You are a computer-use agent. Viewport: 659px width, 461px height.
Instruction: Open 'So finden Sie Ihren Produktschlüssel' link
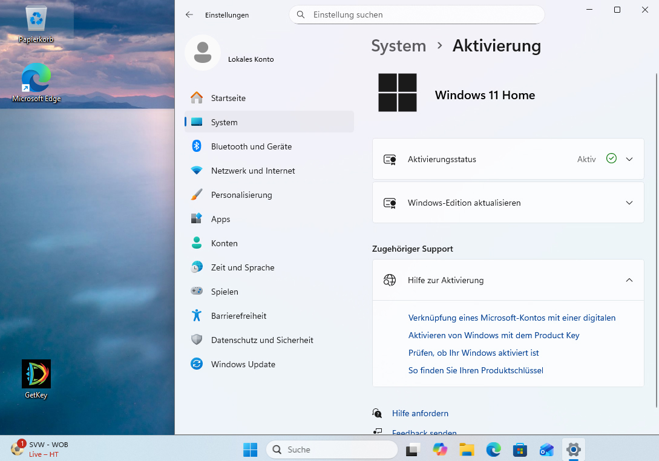pyautogui.click(x=476, y=370)
